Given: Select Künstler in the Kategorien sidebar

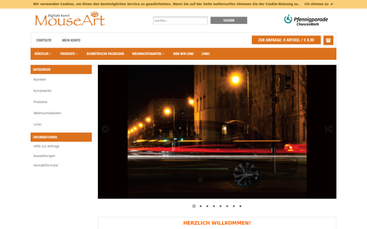Looking at the screenshot, I should click(40, 79).
